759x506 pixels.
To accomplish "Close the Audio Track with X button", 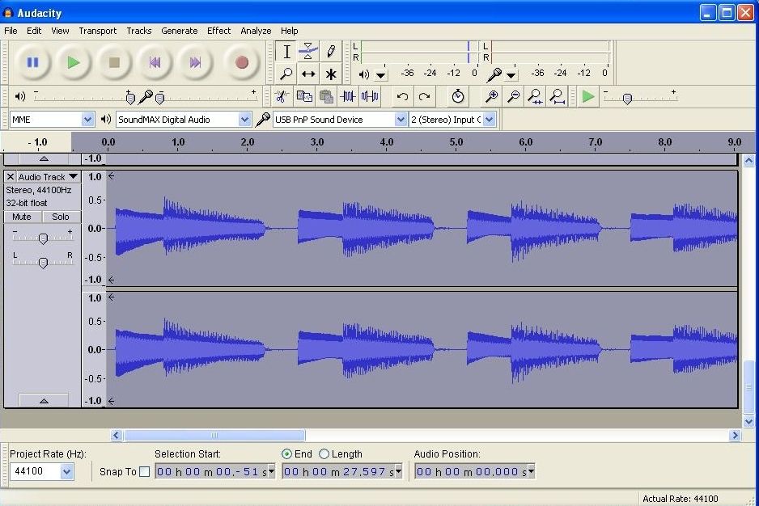I will tap(11, 176).
